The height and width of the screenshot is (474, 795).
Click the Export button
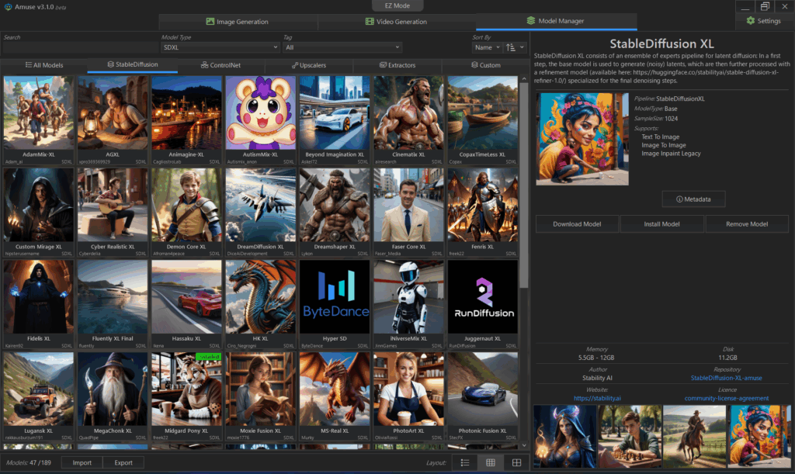click(x=123, y=462)
